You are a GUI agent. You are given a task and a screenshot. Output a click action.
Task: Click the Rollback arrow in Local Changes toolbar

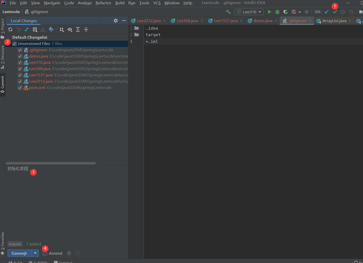[x=19, y=29]
